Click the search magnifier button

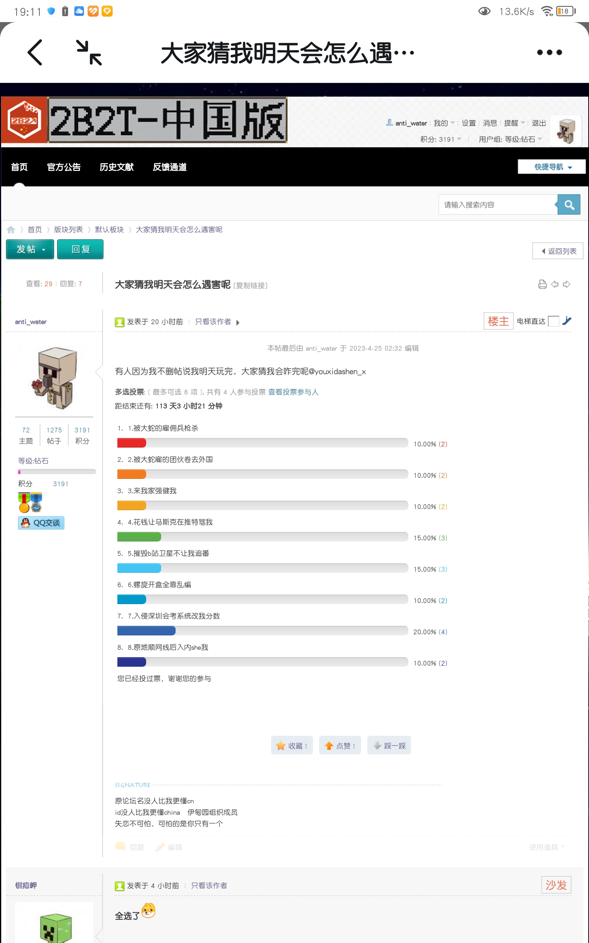[569, 205]
